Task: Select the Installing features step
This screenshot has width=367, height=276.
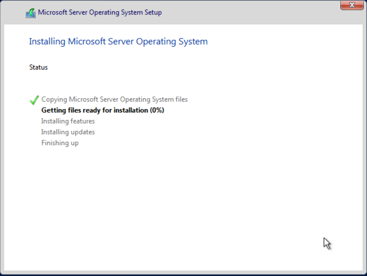Action: pos(68,121)
